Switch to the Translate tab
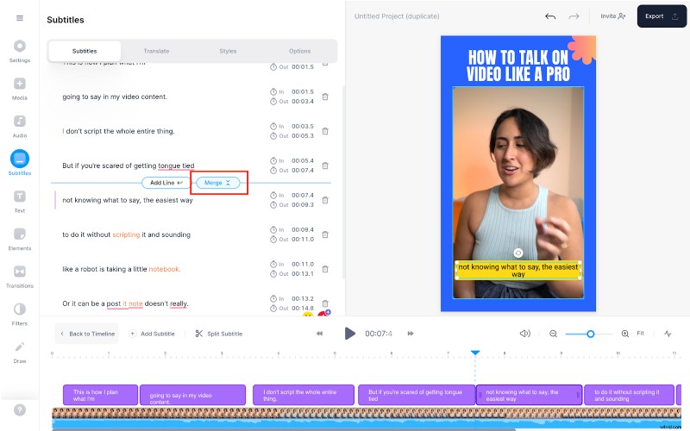This screenshot has width=690, height=431. pyautogui.click(x=156, y=51)
